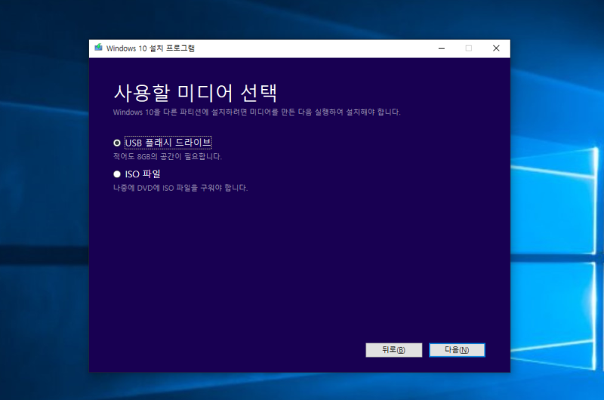Click the description starting with Windows 10을 다른 파티션에
Screen dimensions: 604x400
point(257,112)
